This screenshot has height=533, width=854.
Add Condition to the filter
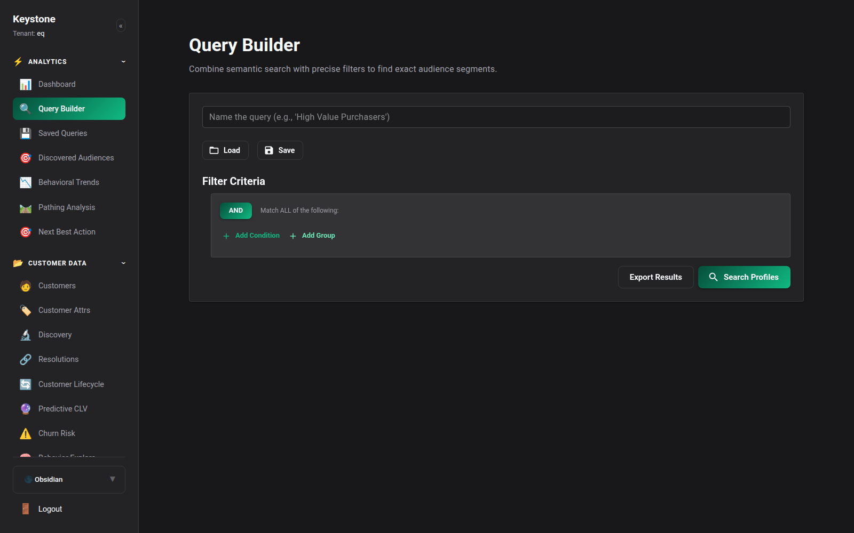[x=251, y=236]
